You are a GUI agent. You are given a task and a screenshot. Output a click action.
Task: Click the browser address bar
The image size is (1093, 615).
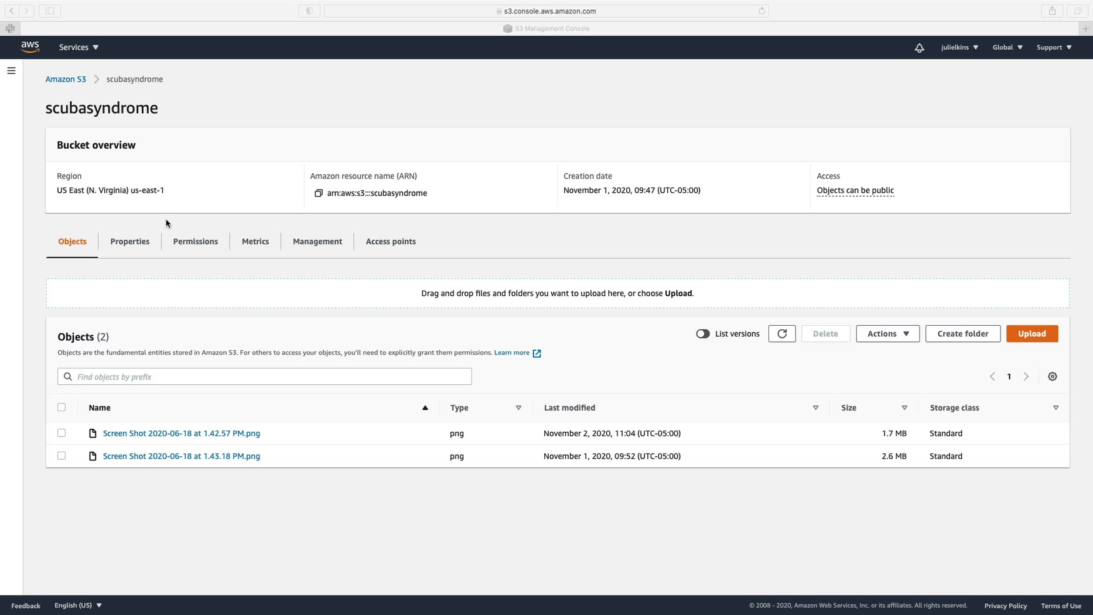pos(546,11)
